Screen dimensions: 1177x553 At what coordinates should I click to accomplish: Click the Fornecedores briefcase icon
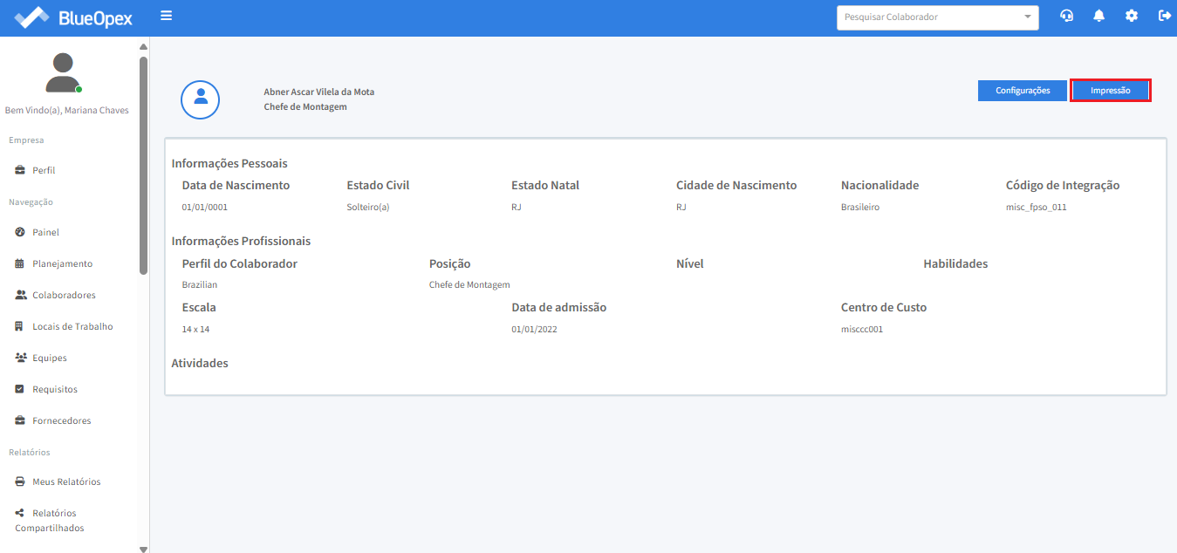[x=20, y=420]
